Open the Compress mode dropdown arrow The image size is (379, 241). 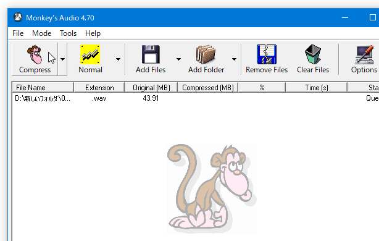pyautogui.click(x=62, y=59)
